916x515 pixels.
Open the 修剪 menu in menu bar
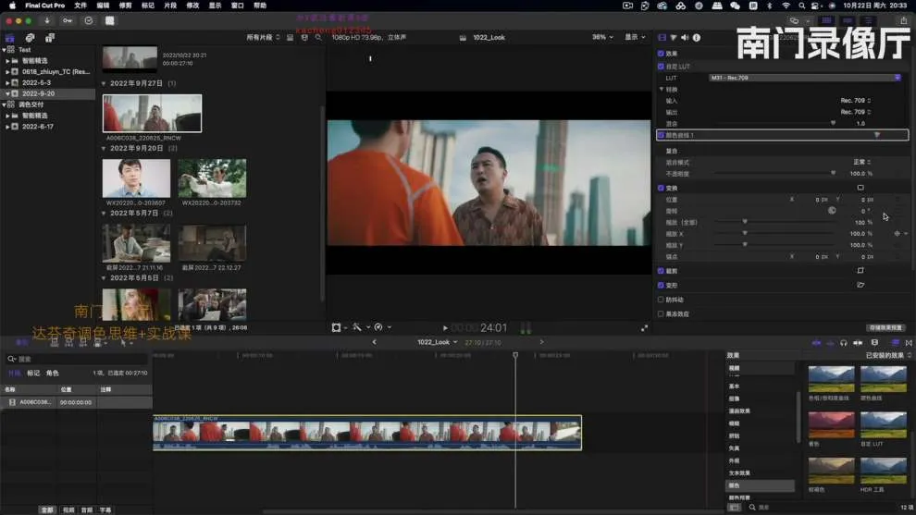125,6
